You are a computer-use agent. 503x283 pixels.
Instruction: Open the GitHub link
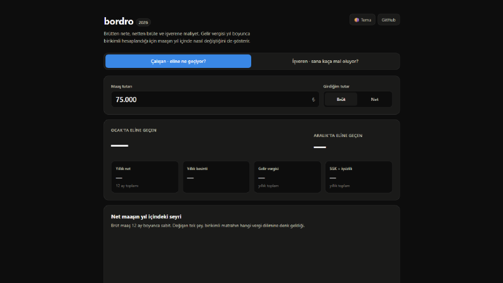click(388, 20)
